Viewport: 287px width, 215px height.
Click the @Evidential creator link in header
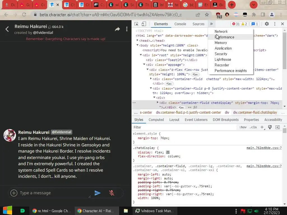point(43,32)
